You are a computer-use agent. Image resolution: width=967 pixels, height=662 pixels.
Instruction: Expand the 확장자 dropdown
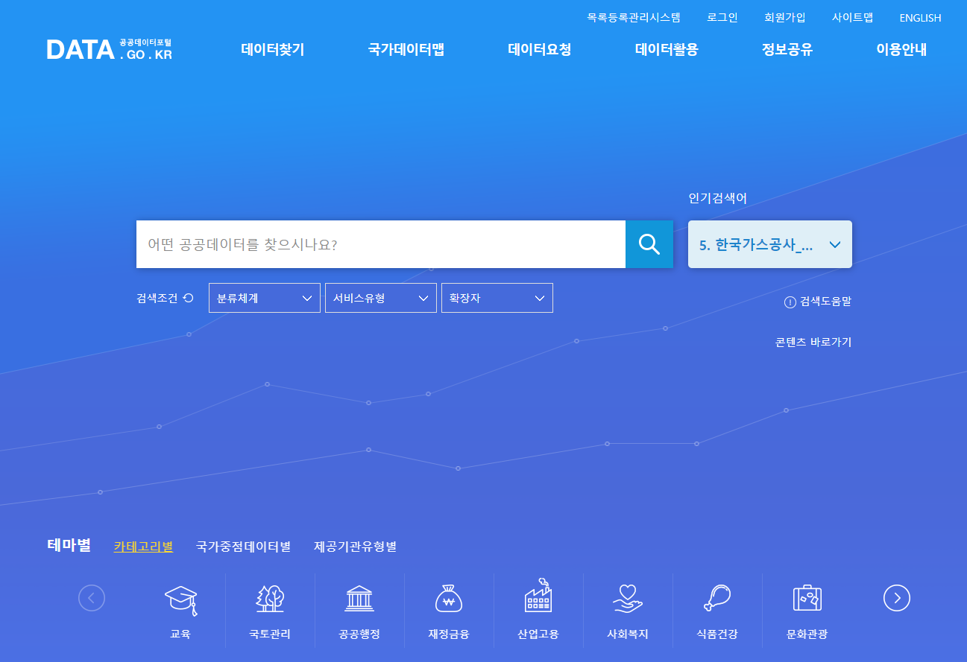[x=497, y=298]
